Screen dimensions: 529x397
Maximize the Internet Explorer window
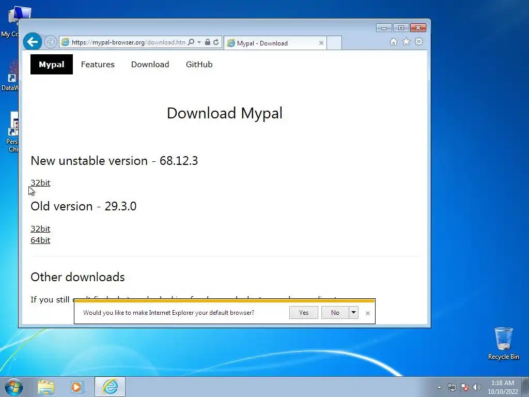coord(401,28)
